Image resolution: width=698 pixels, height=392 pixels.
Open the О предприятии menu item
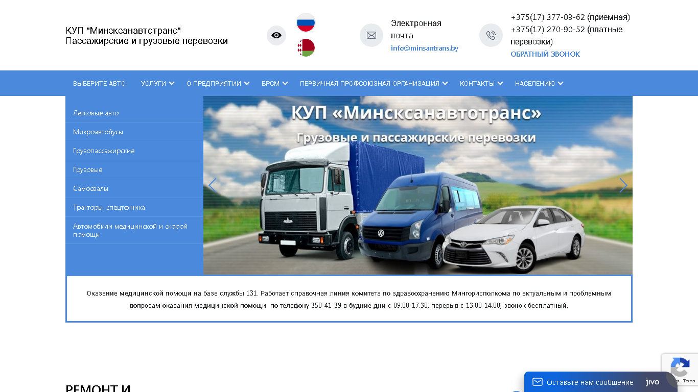(214, 83)
